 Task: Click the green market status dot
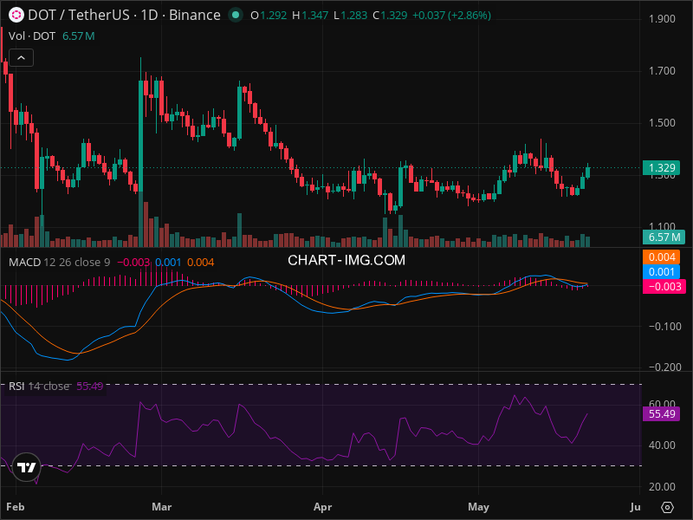point(236,15)
